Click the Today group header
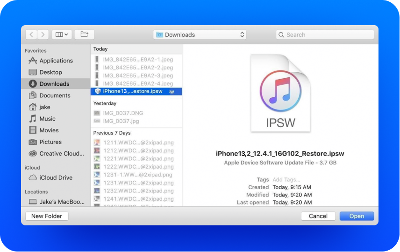 point(100,49)
